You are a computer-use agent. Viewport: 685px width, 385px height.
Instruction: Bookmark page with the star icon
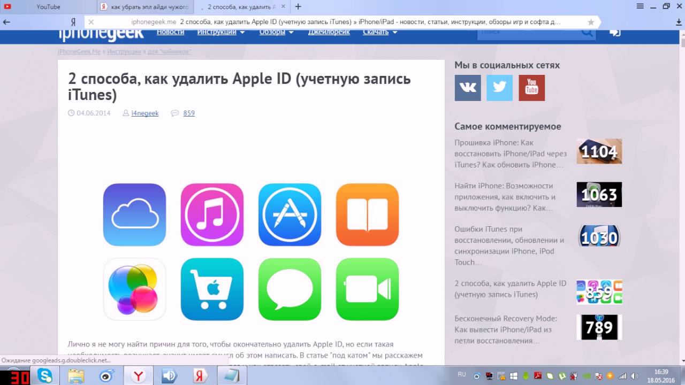[591, 22]
